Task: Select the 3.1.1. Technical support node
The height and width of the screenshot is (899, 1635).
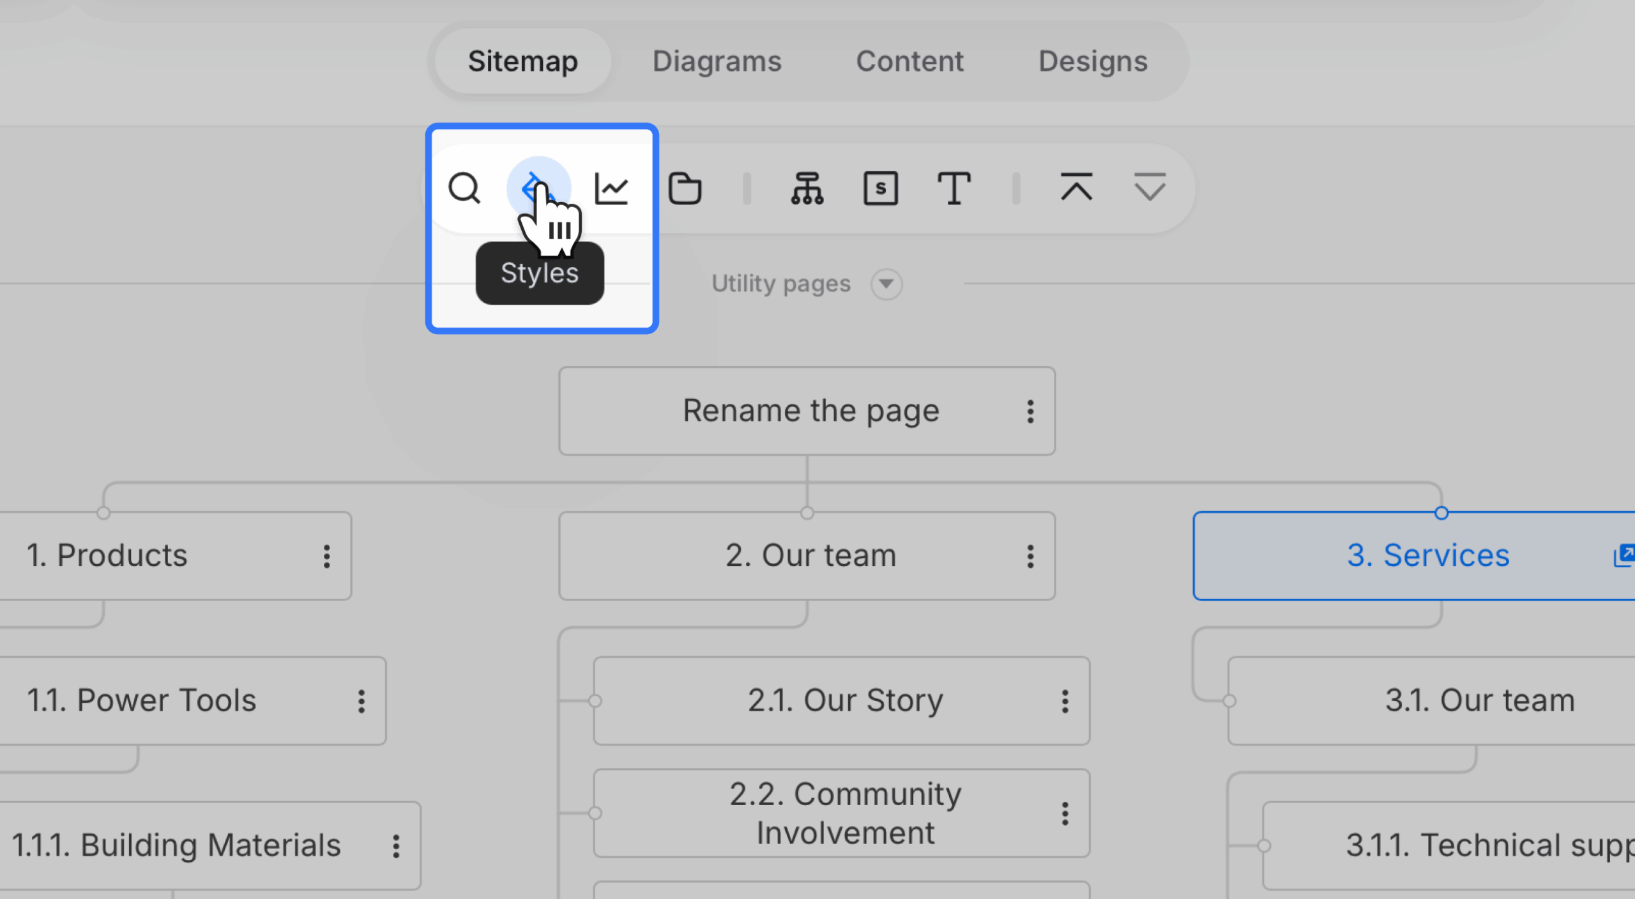Action: 1449,846
